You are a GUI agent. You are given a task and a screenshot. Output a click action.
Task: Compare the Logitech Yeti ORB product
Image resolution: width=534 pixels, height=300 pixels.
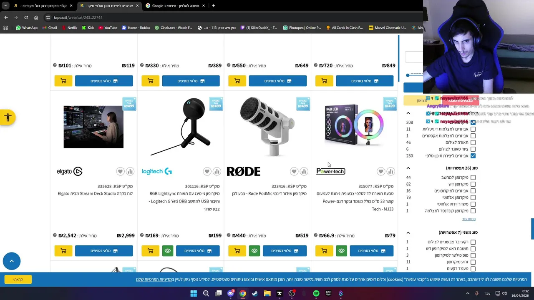pyautogui.click(x=217, y=171)
